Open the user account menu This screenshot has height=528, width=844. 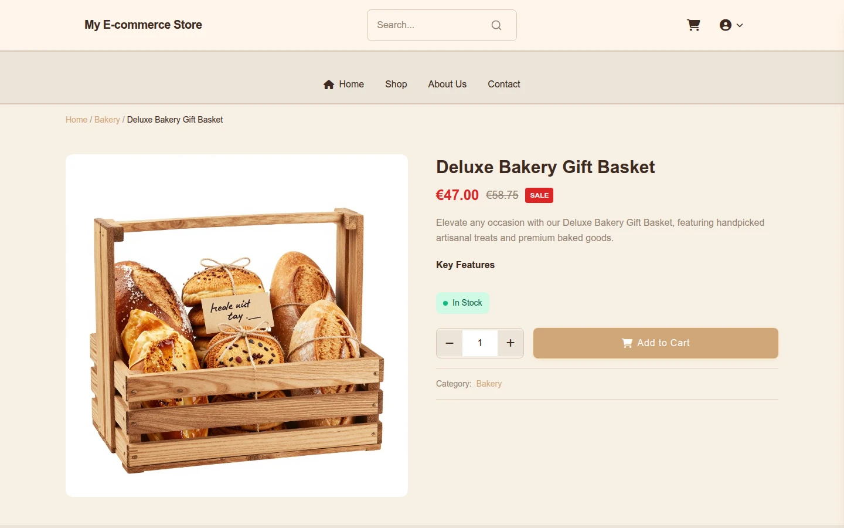tap(731, 25)
